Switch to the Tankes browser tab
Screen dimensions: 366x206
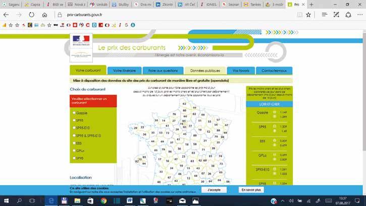(x=252, y=5)
